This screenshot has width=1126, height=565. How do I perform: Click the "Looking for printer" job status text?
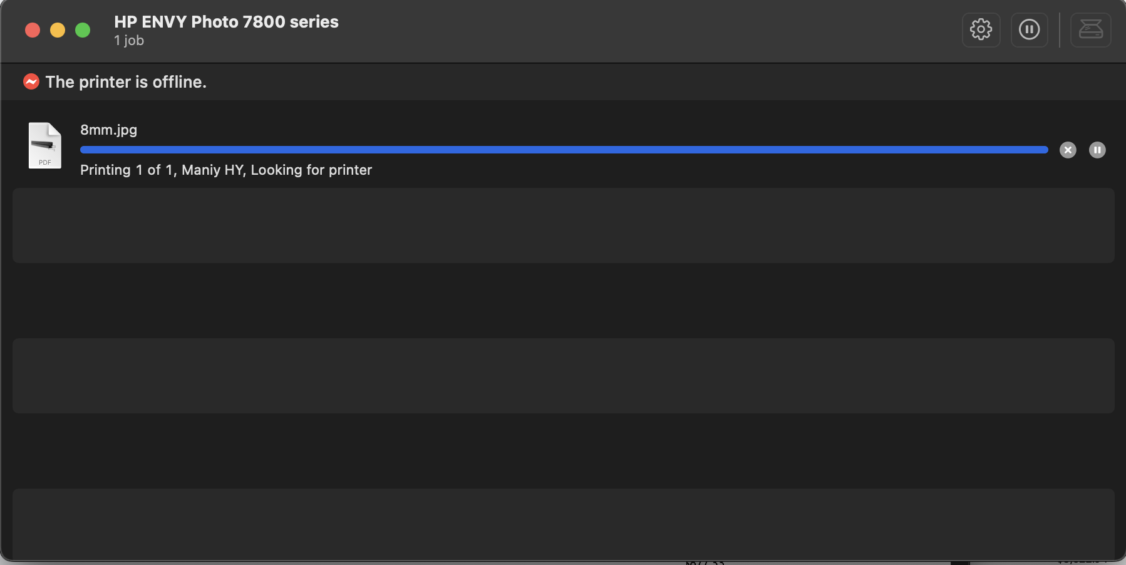pyautogui.click(x=311, y=170)
